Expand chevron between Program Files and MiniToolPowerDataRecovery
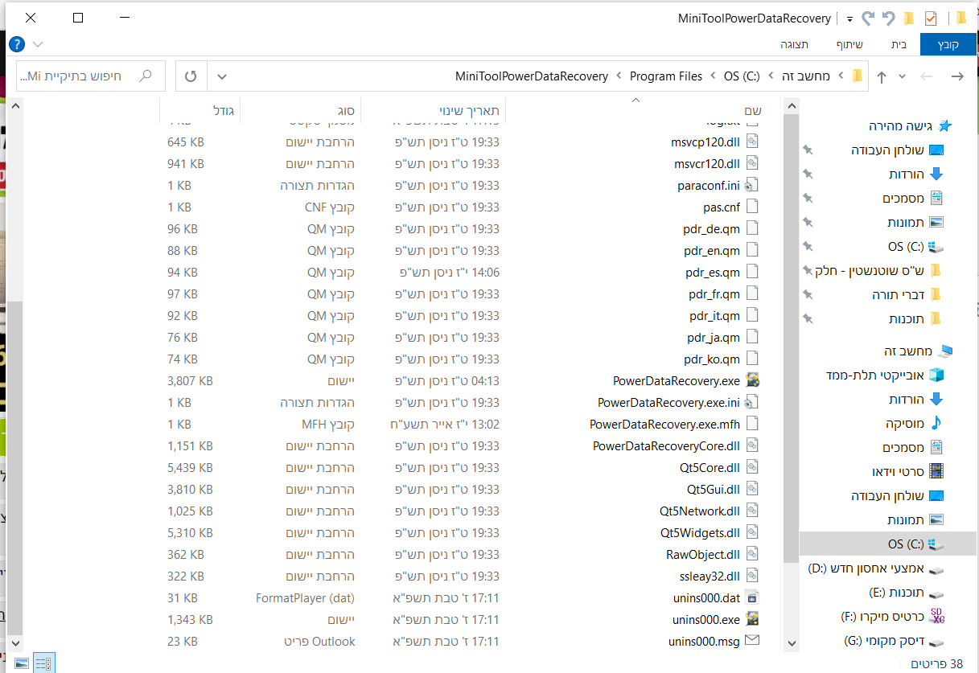Viewport: 979px width, 673px height. click(619, 76)
